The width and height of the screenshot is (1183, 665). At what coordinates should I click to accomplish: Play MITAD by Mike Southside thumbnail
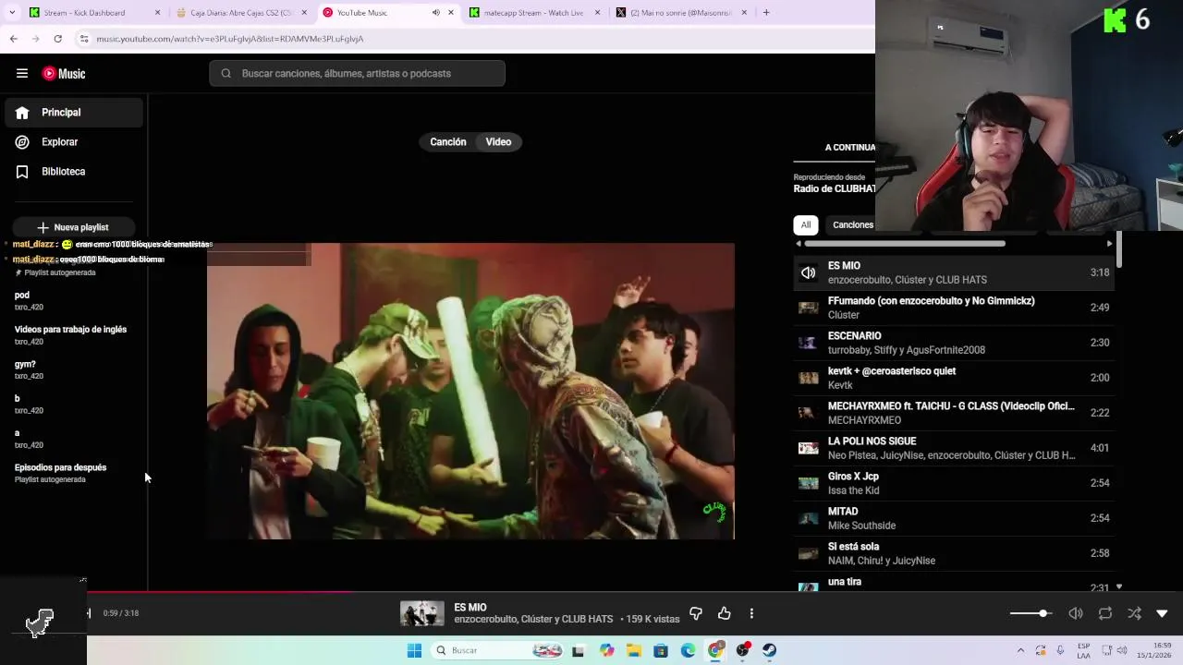click(809, 519)
